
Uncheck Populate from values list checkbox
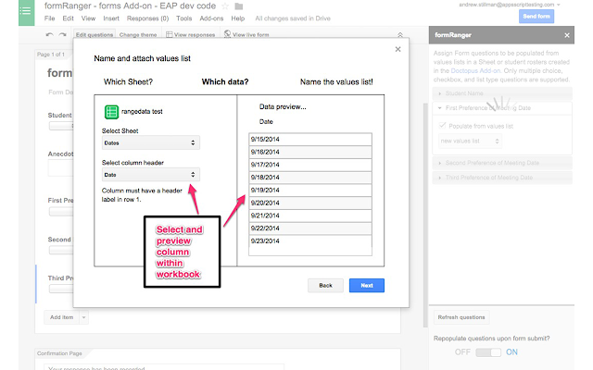(x=444, y=124)
